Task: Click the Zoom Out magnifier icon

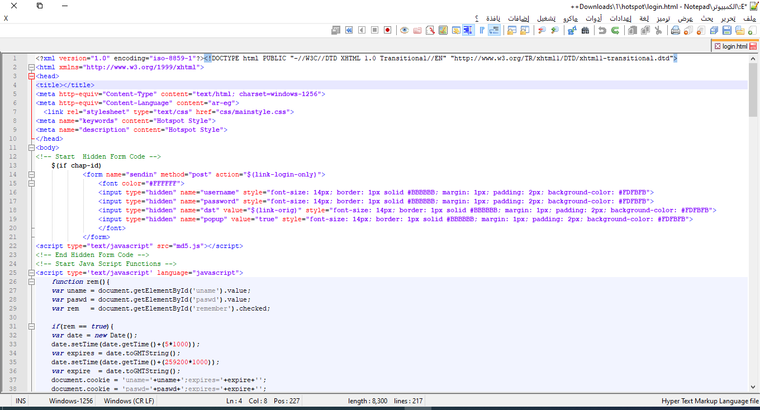Action: [x=541, y=30]
